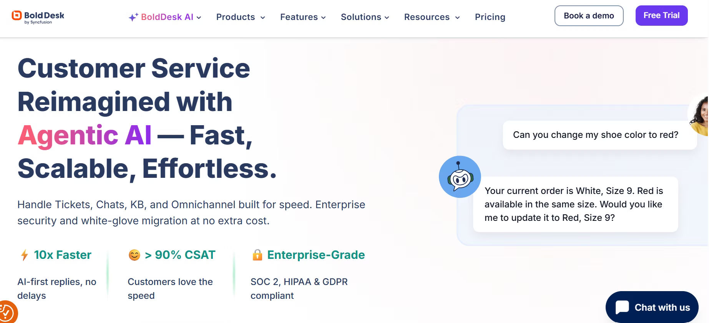
Task: Click the customer profile photo
Action: click(700, 114)
